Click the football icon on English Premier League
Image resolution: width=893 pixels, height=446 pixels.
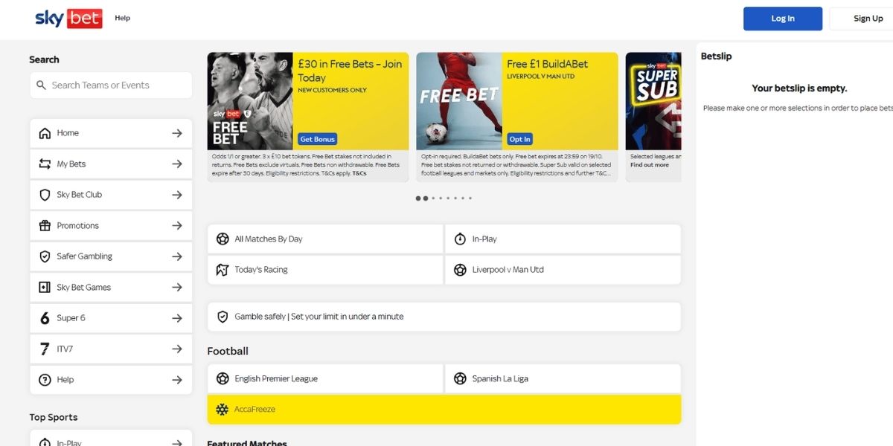click(x=223, y=378)
